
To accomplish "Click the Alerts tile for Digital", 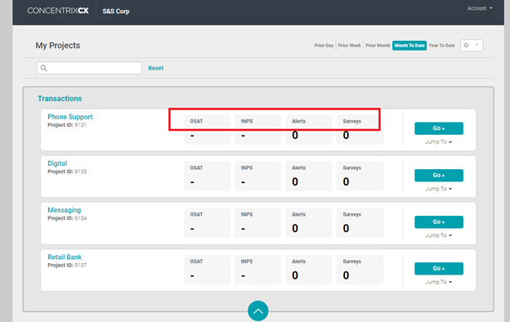I will pos(309,176).
